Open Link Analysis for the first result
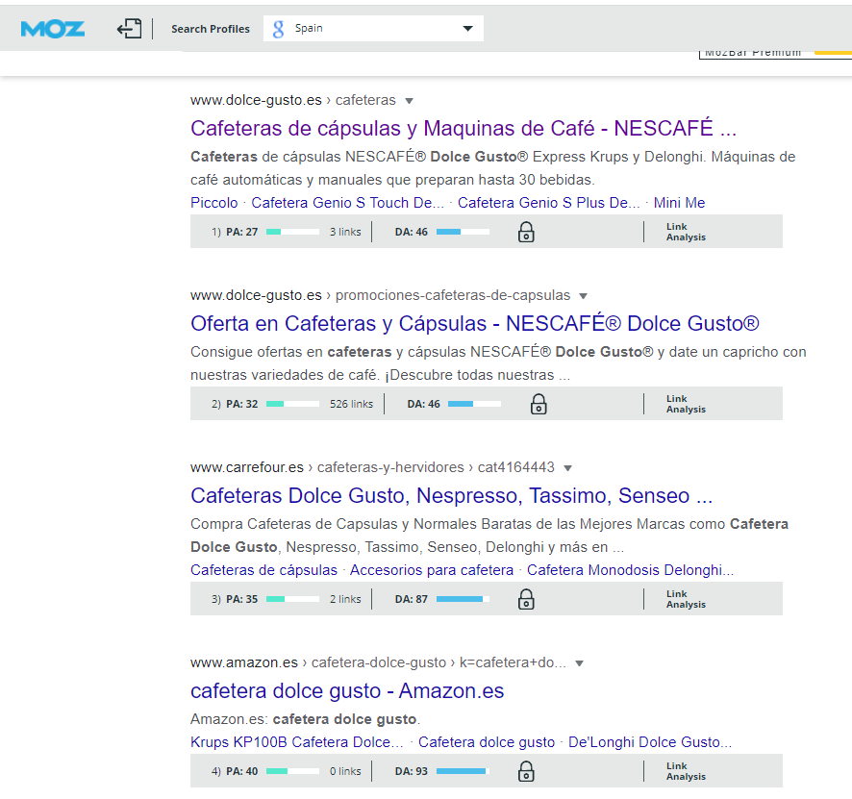852x799 pixels. (685, 231)
